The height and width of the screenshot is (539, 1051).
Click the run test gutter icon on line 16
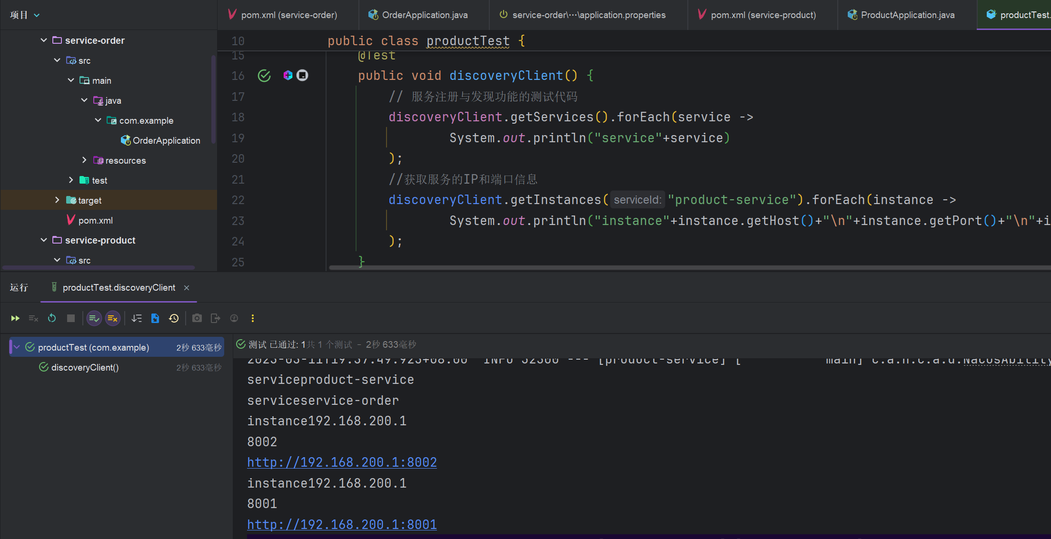coord(264,76)
